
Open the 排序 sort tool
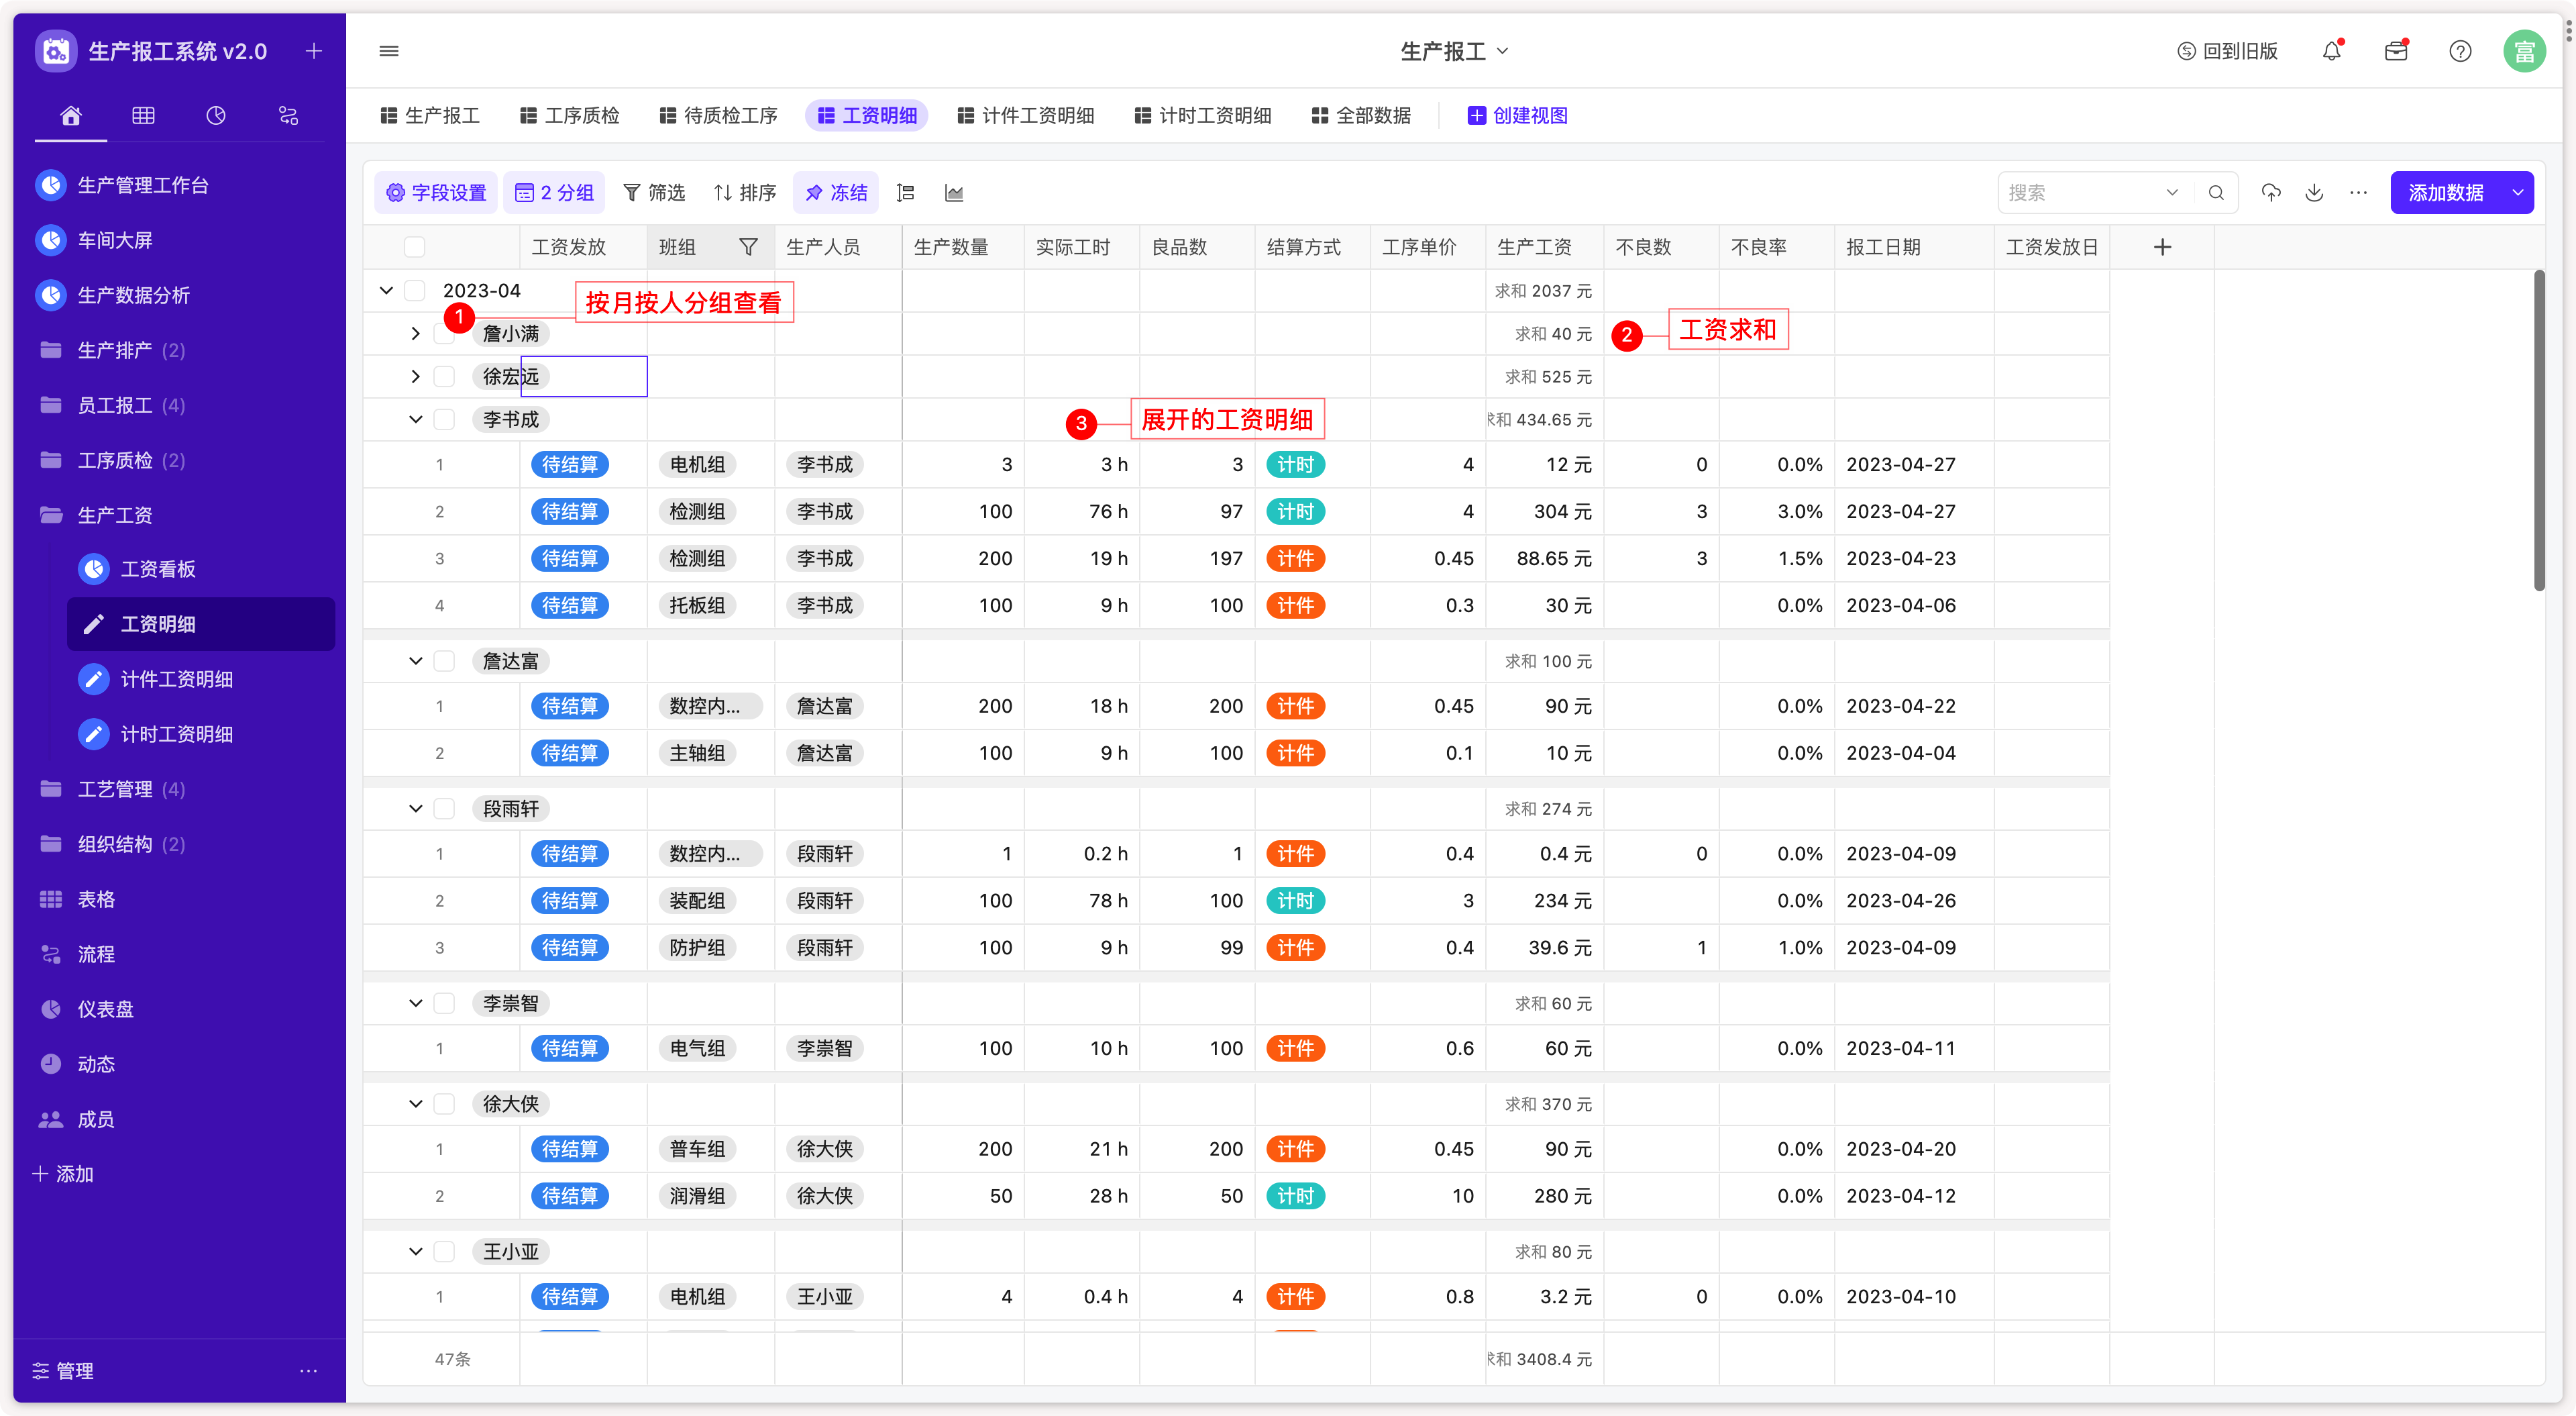pos(745,193)
